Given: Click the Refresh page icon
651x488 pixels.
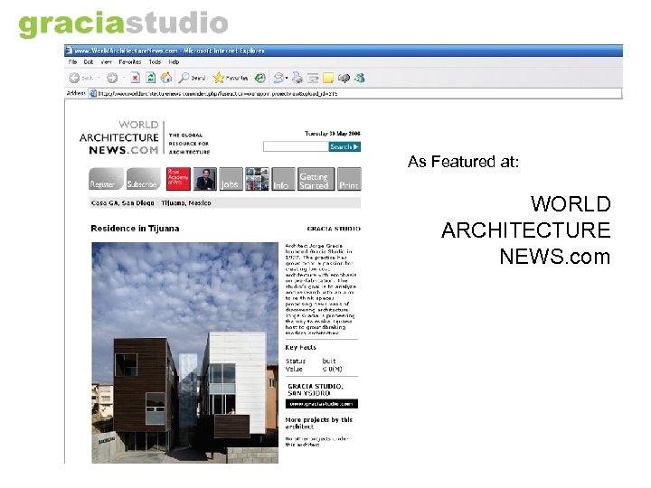Looking at the screenshot, I should [151, 78].
